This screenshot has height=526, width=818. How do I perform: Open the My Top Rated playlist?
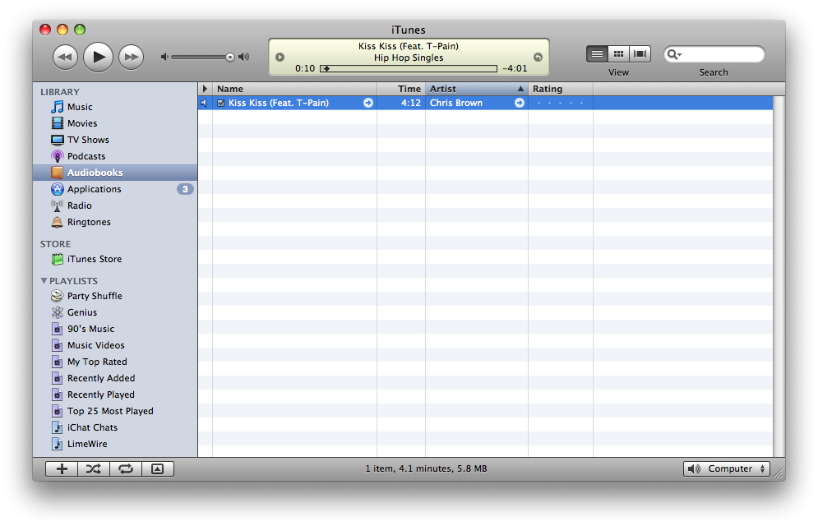pos(97,362)
